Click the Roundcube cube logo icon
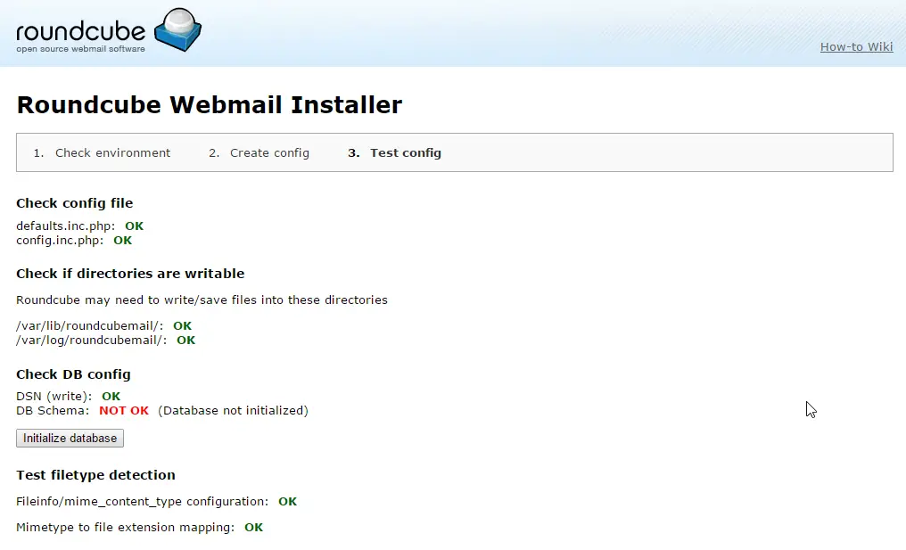 (x=178, y=29)
